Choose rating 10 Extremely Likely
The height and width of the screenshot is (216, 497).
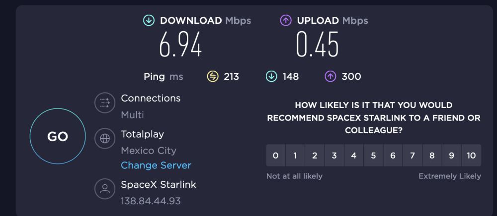coord(471,156)
